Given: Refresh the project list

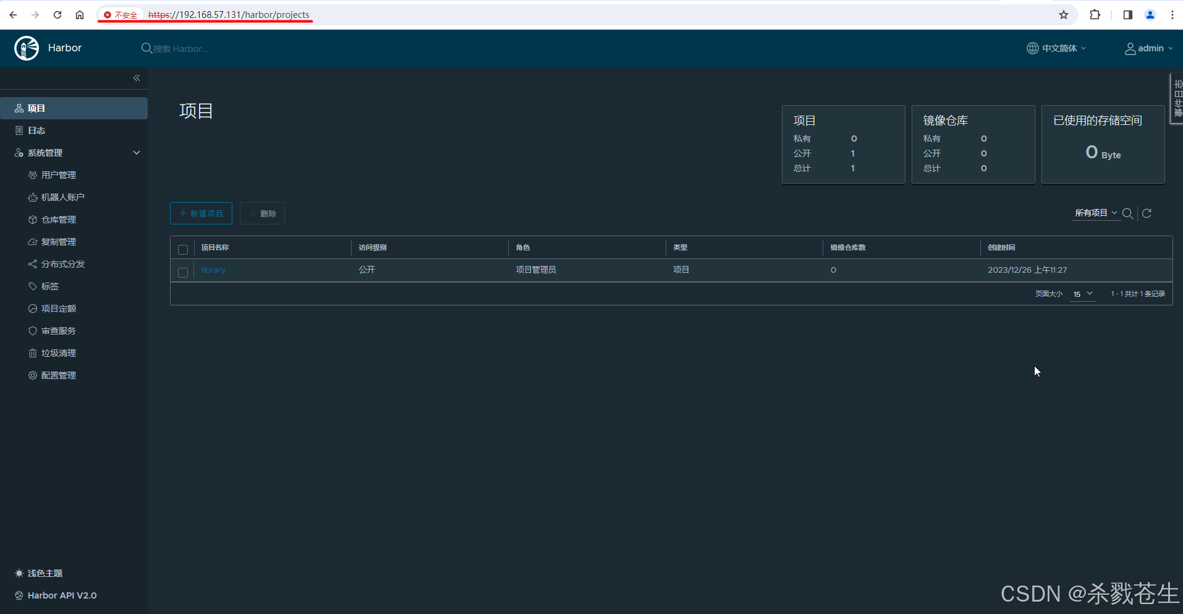Looking at the screenshot, I should click(x=1147, y=213).
